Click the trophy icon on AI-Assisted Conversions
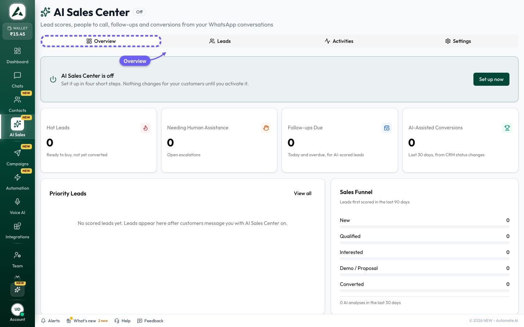 coord(507,128)
